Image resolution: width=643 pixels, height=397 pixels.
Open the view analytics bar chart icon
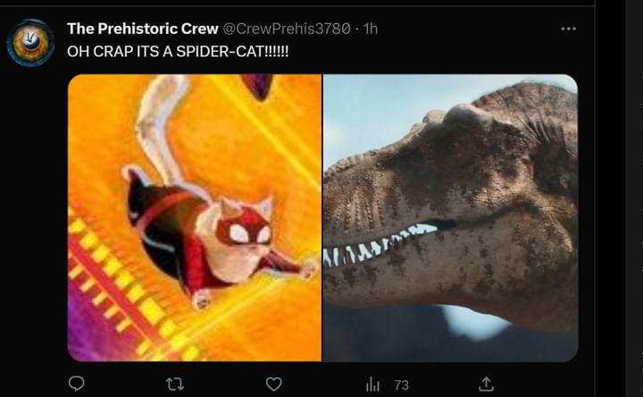[373, 384]
